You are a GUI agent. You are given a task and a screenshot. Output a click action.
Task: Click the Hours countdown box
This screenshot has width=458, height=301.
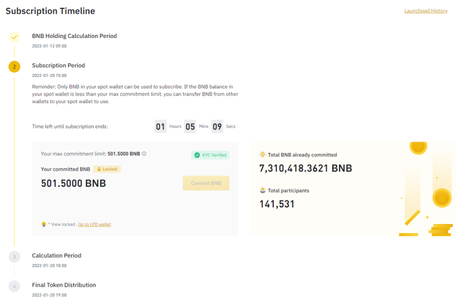(161, 127)
